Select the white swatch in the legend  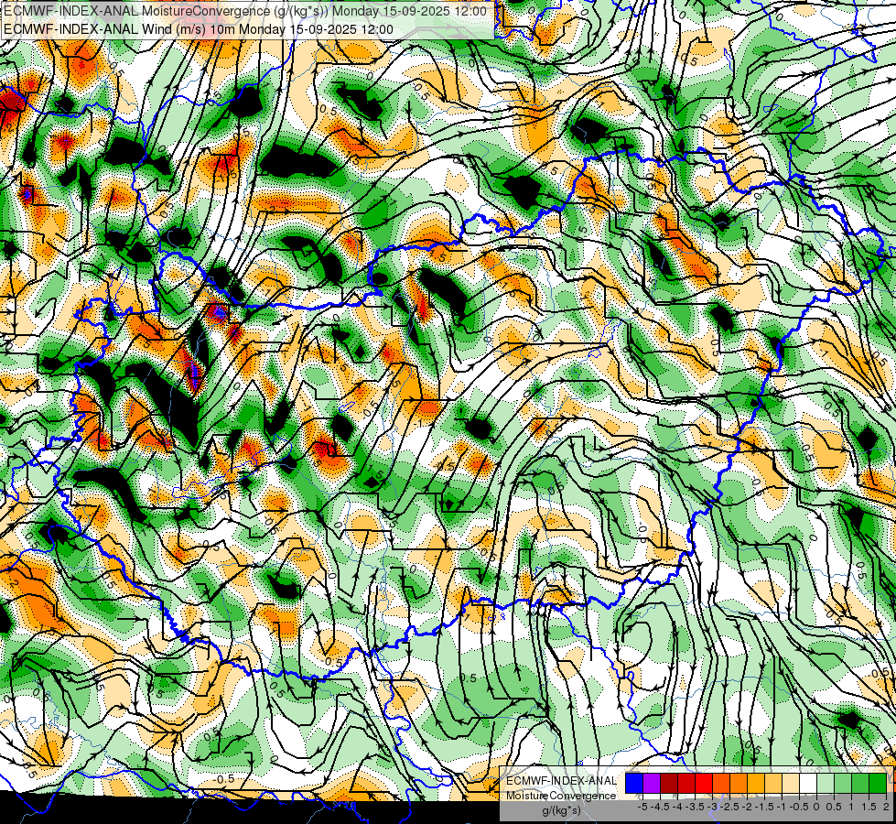(808, 784)
